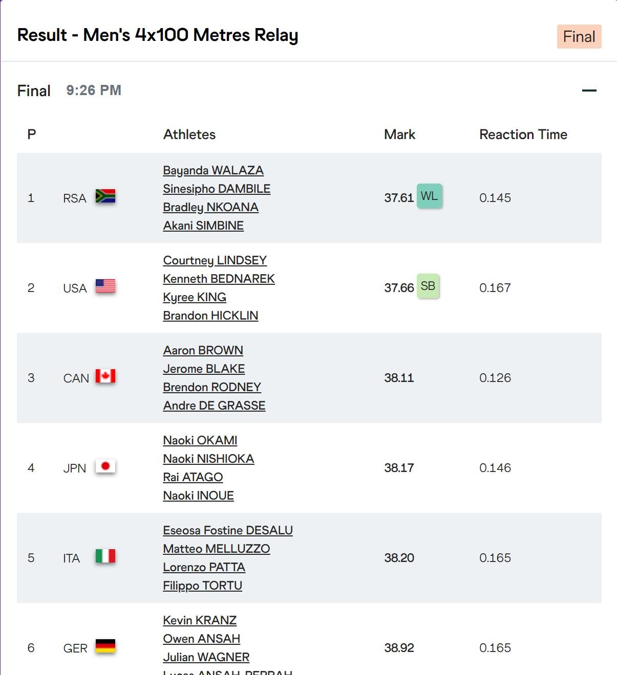View Owen ANSAH's athlete profile
The width and height of the screenshot is (617, 675).
pyautogui.click(x=202, y=639)
